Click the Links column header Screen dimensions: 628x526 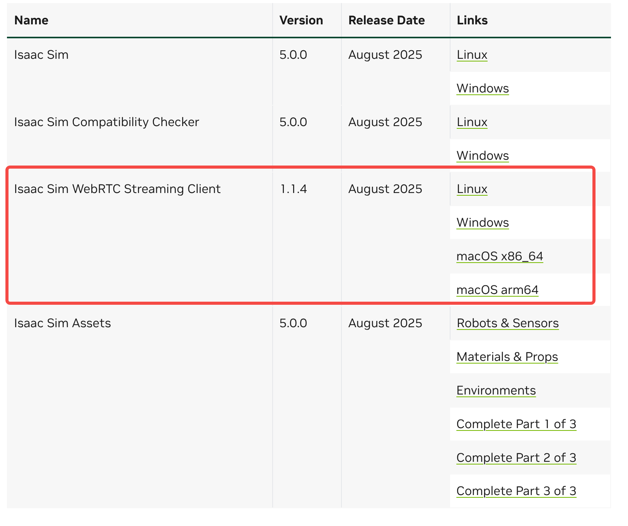[x=472, y=20]
